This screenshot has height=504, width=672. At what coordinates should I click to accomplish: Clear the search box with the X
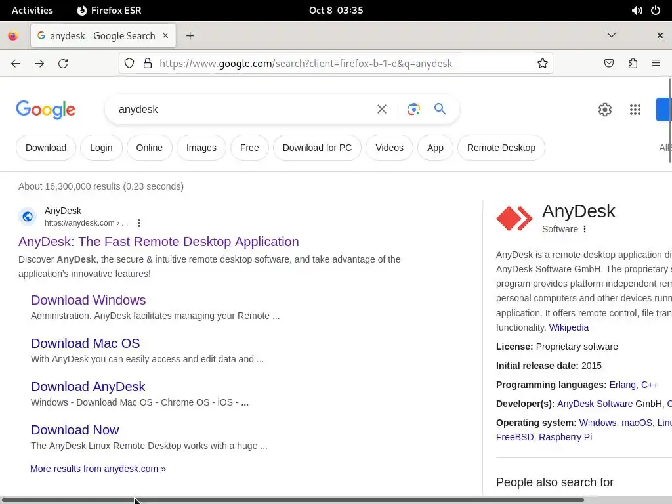(x=381, y=110)
